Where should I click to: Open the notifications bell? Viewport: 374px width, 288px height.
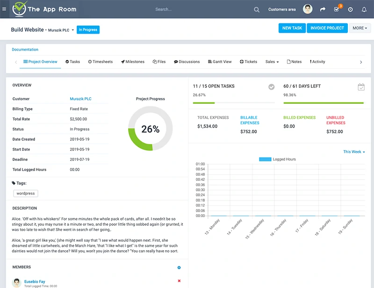(x=364, y=9)
